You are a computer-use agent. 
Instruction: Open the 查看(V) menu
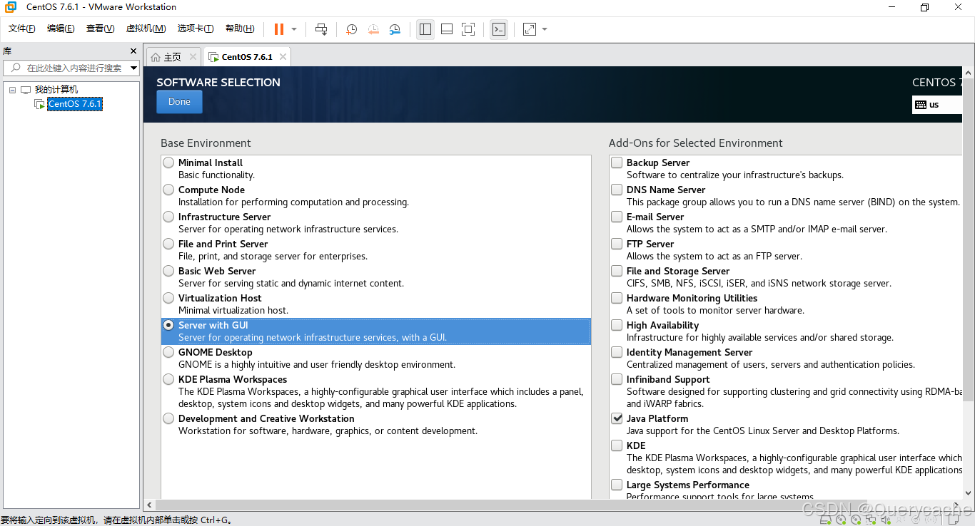coord(100,29)
